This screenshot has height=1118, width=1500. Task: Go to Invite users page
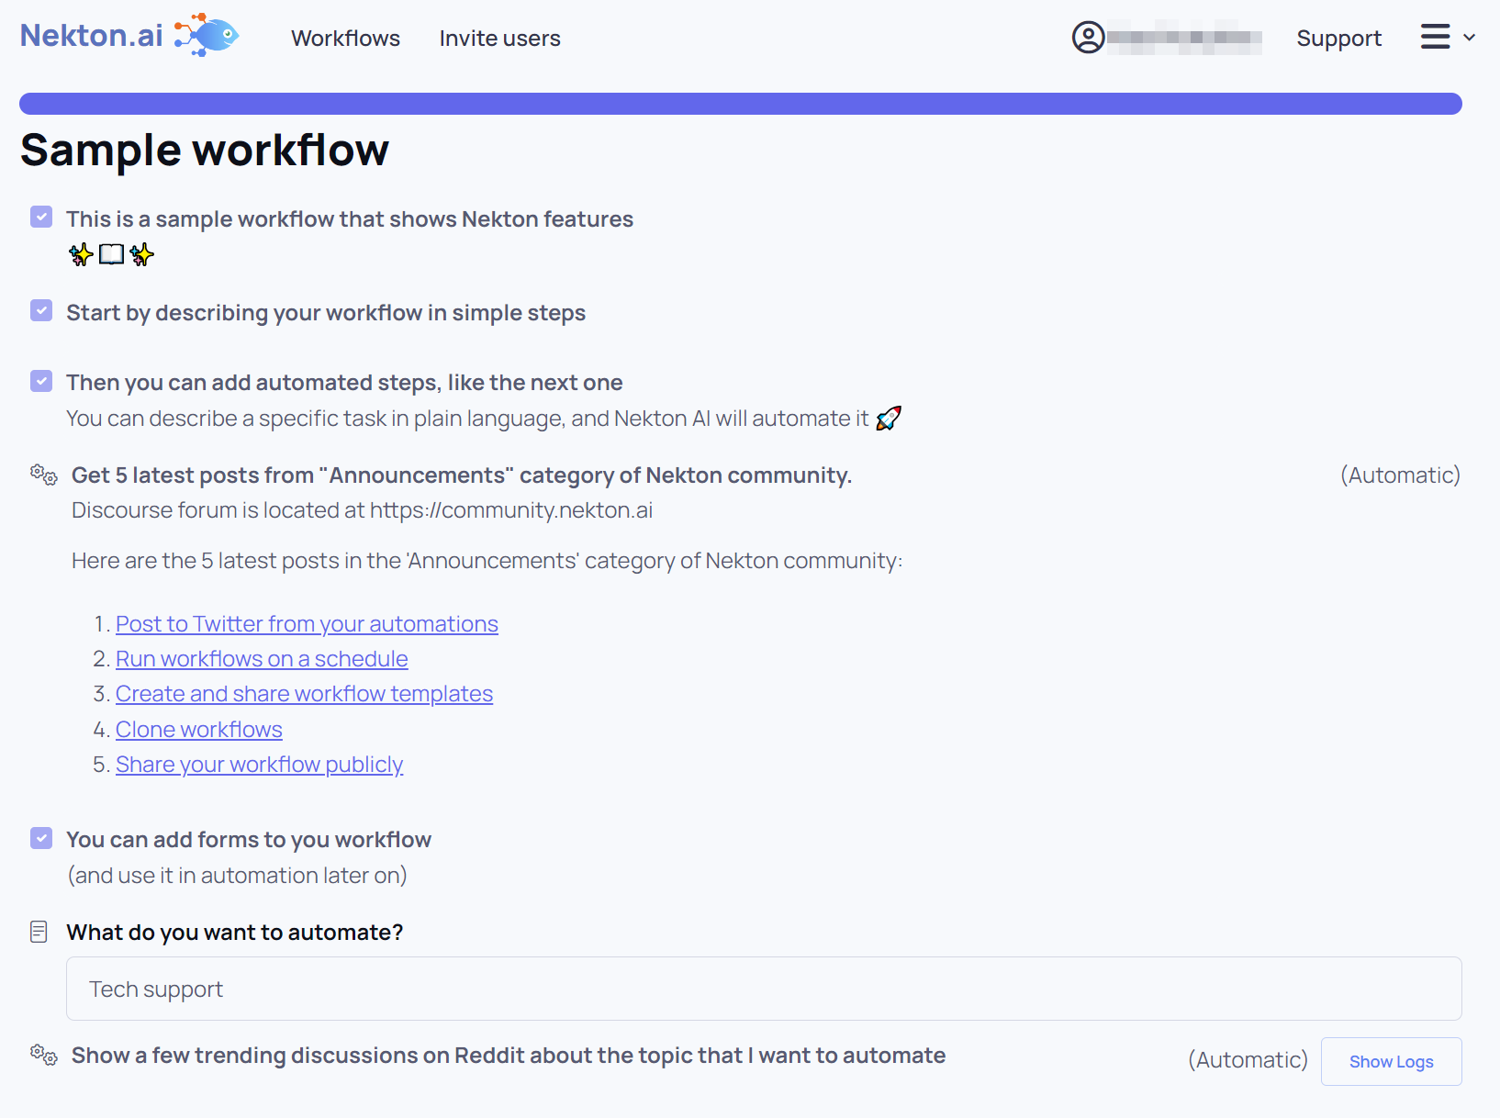[499, 39]
